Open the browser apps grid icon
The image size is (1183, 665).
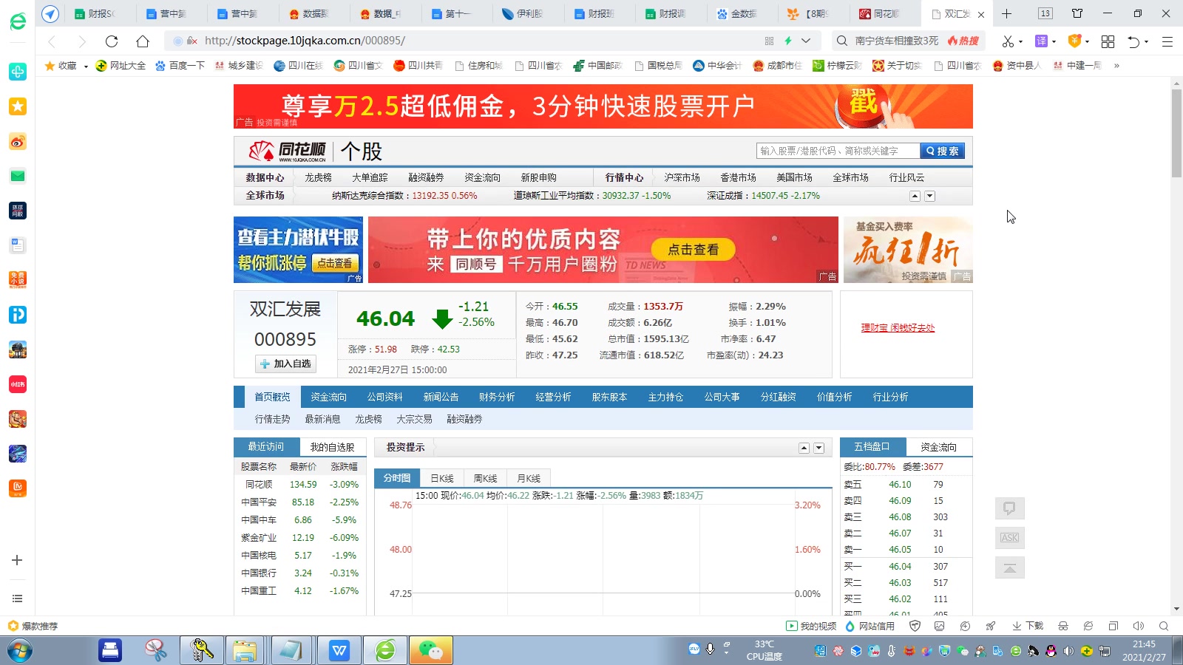pos(1108,41)
